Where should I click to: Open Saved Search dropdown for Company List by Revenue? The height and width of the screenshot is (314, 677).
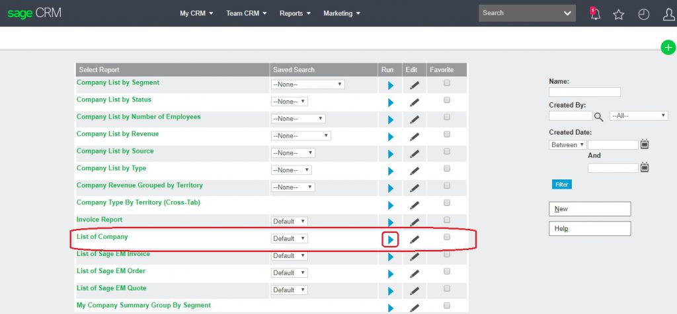tap(301, 136)
